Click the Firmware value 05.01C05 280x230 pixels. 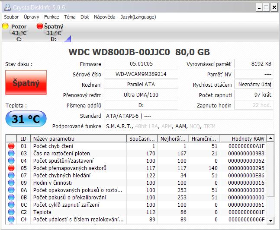[x=141, y=63]
